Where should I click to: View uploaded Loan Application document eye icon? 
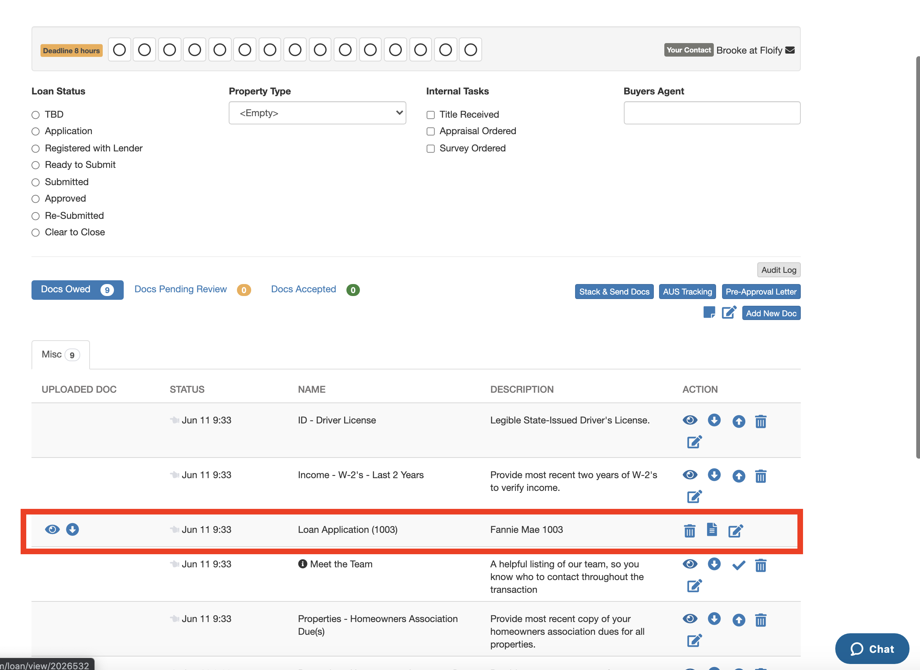click(x=52, y=529)
